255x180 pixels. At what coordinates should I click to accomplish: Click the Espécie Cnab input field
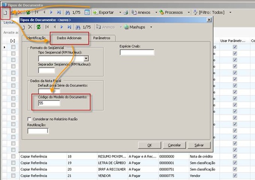[x=137, y=52]
